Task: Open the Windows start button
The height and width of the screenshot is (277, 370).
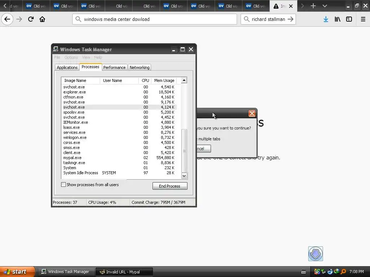Action: pos(17,272)
